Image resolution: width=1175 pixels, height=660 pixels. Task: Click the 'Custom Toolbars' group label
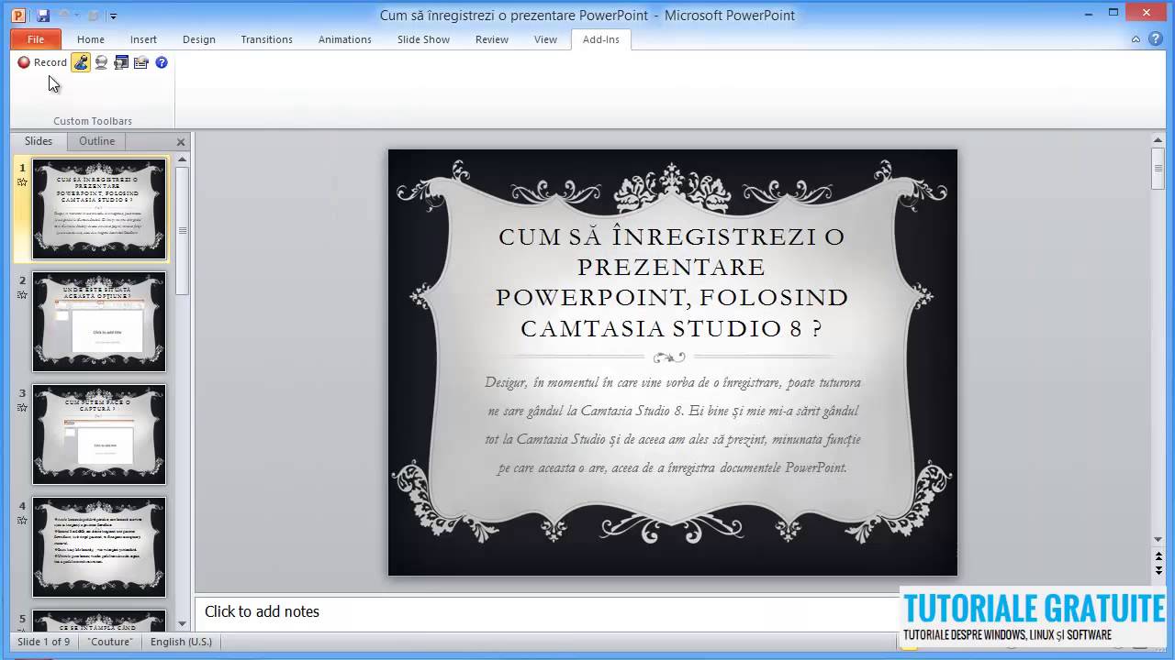tap(93, 121)
